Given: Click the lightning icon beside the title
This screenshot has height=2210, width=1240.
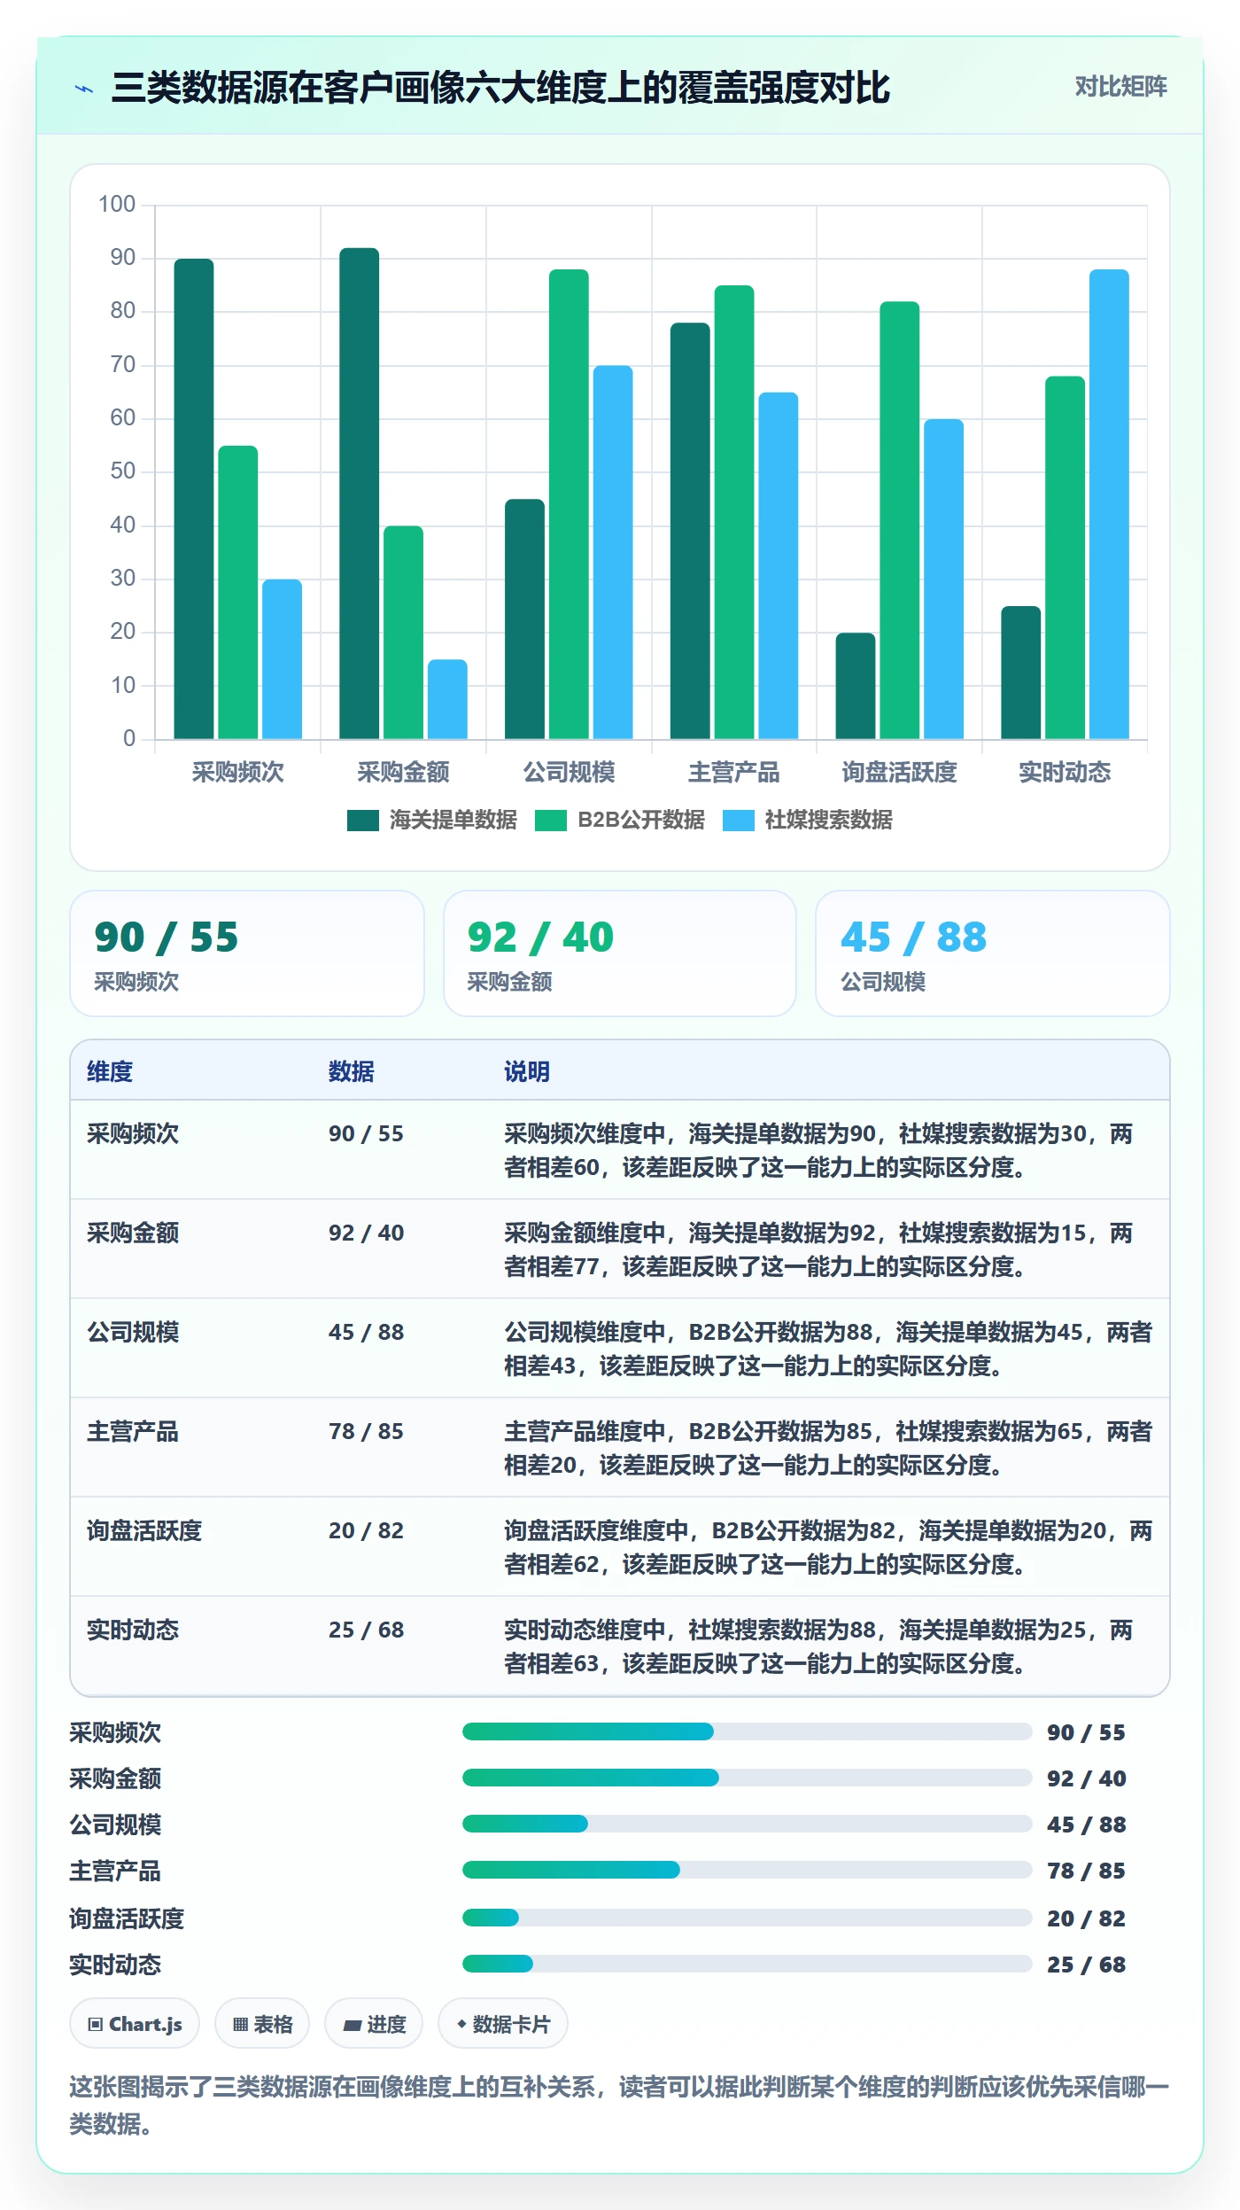Looking at the screenshot, I should pos(84,89).
